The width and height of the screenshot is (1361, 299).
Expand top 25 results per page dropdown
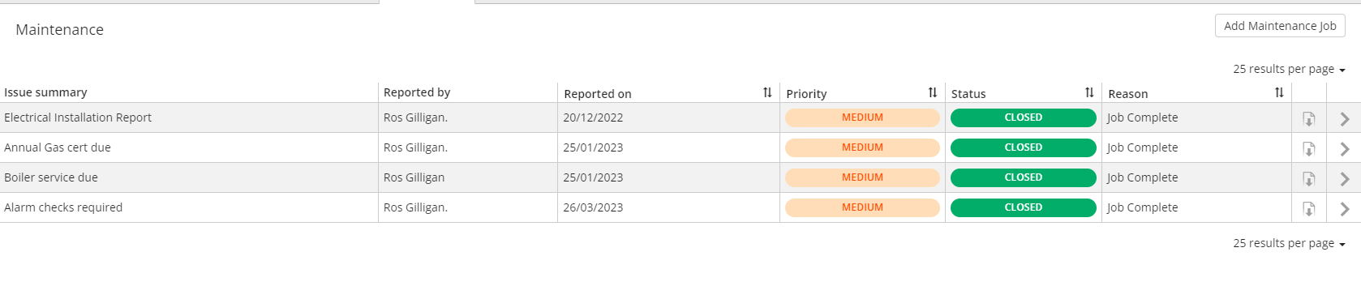1289,69
